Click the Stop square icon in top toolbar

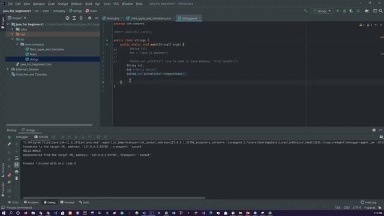click(358, 11)
